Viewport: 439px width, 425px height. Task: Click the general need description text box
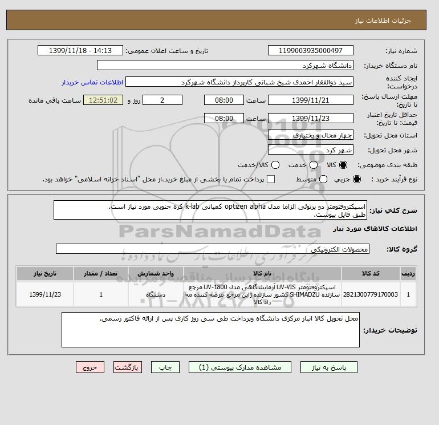[x=210, y=210]
